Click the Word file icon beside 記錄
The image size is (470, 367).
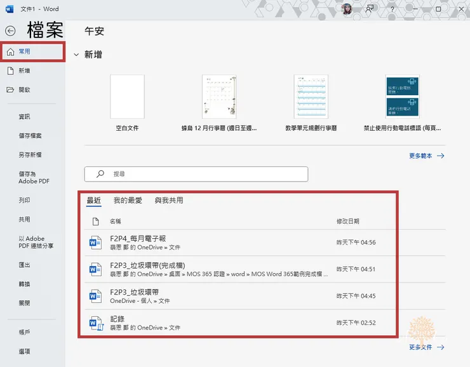(x=96, y=323)
